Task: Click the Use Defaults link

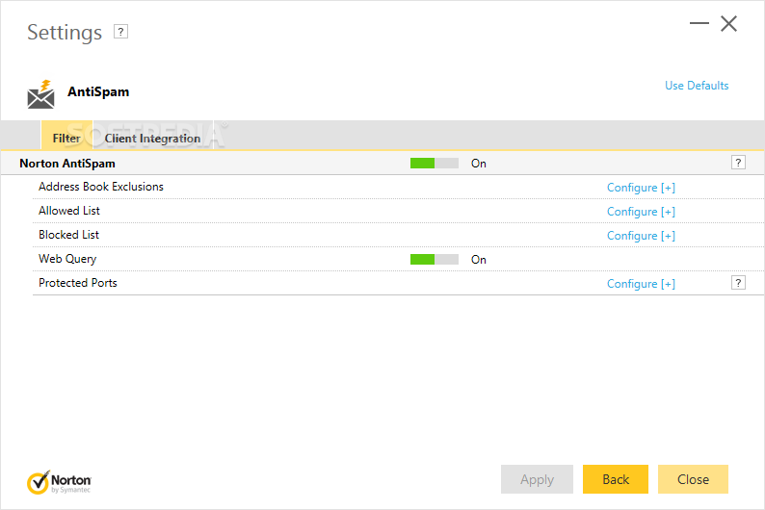Action: point(697,86)
